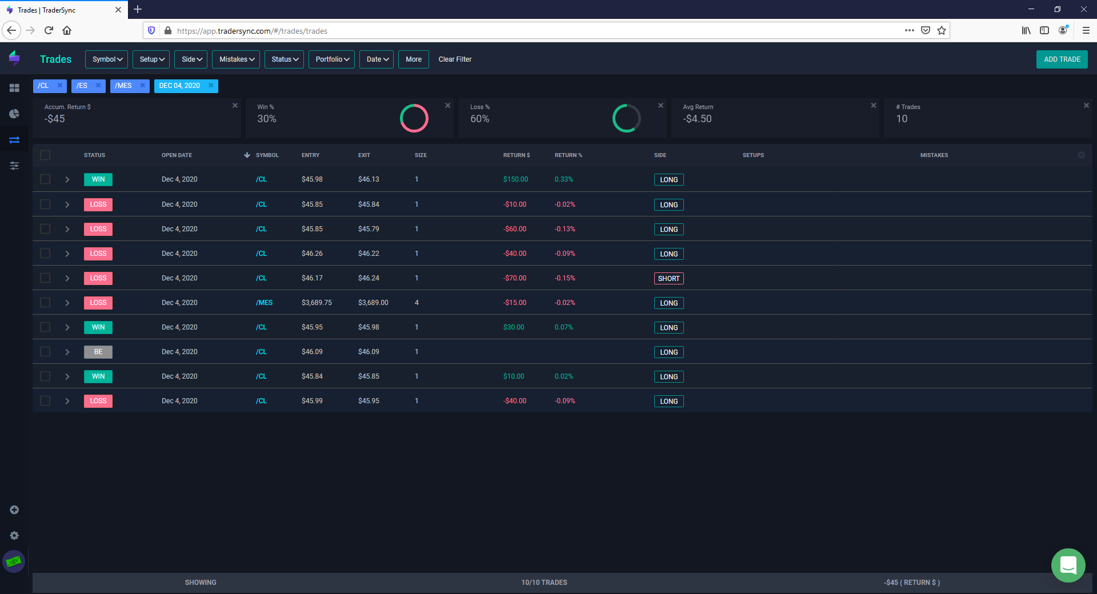Viewport: 1097px width, 594px height.
Task: Open the Portfolio filter dropdown
Action: (x=332, y=59)
